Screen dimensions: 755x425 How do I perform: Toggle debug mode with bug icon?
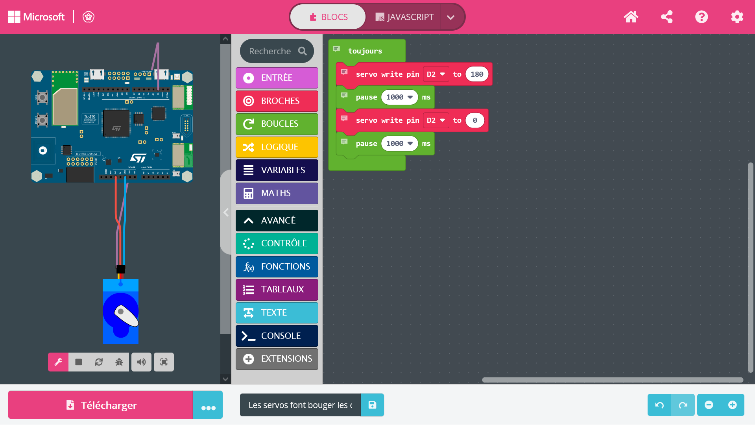(119, 362)
